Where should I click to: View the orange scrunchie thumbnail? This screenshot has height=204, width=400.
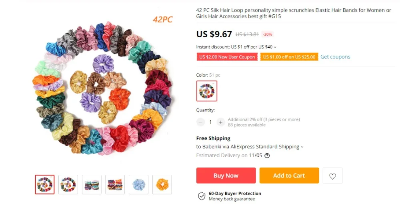[x=162, y=185]
